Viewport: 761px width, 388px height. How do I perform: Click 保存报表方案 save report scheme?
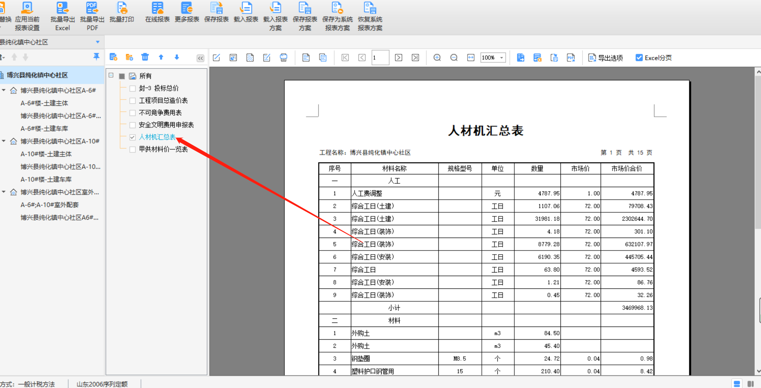pos(305,16)
